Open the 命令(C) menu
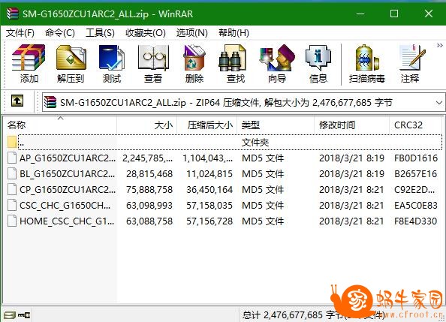 tap(60, 33)
